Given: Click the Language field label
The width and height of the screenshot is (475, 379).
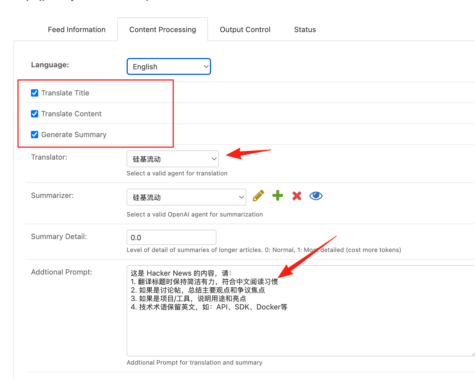Looking at the screenshot, I should tap(50, 65).
